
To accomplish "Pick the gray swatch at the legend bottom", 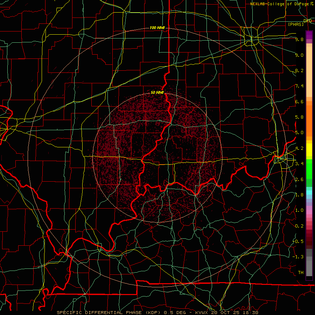I will [309, 268].
